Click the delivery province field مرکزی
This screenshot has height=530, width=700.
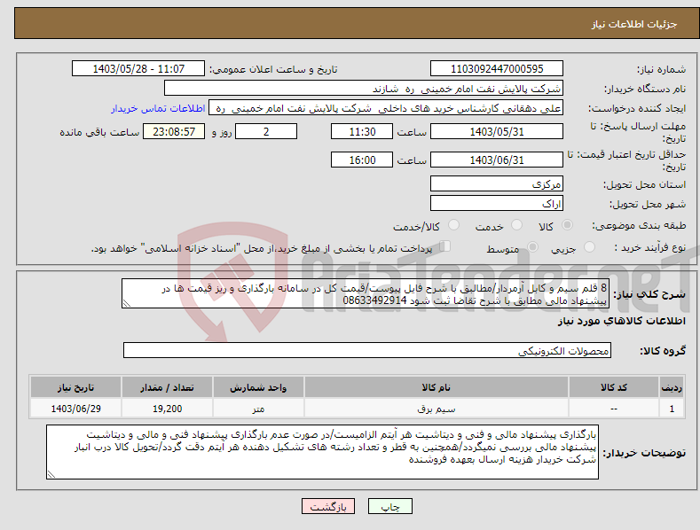[x=497, y=183]
